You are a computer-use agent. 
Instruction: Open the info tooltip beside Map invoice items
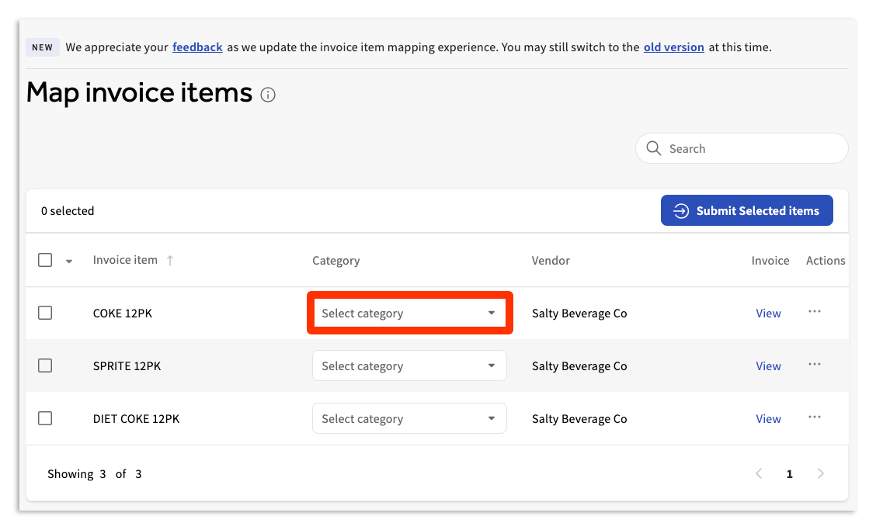pos(268,95)
